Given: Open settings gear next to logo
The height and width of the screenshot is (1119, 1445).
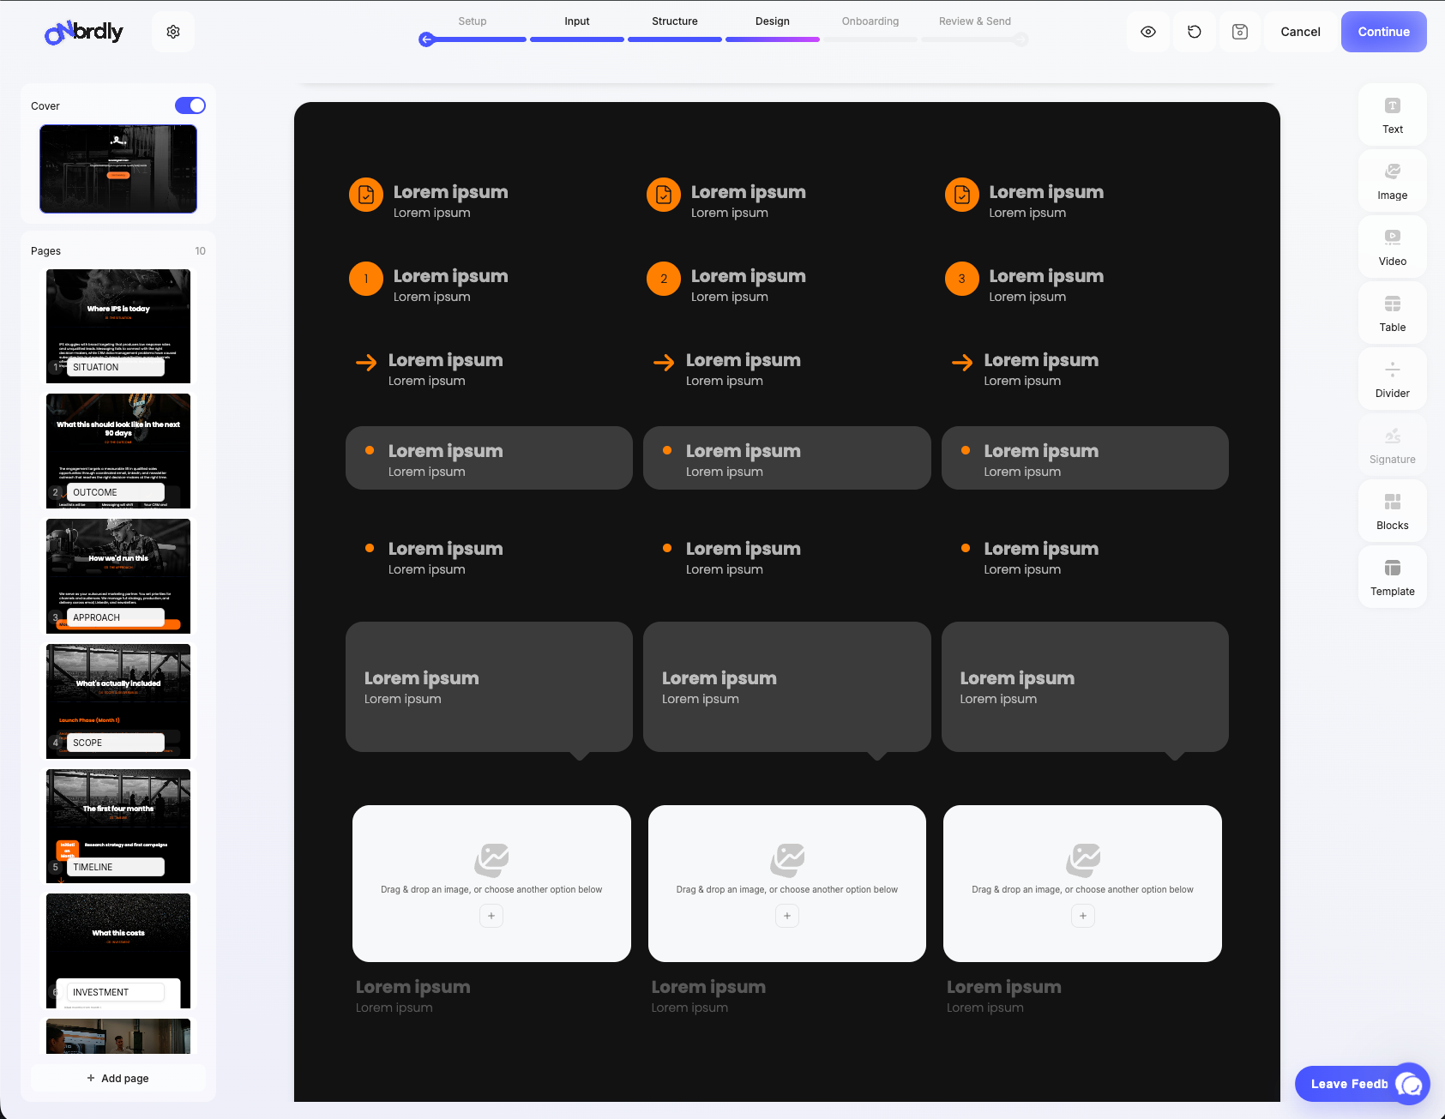Looking at the screenshot, I should (x=173, y=32).
